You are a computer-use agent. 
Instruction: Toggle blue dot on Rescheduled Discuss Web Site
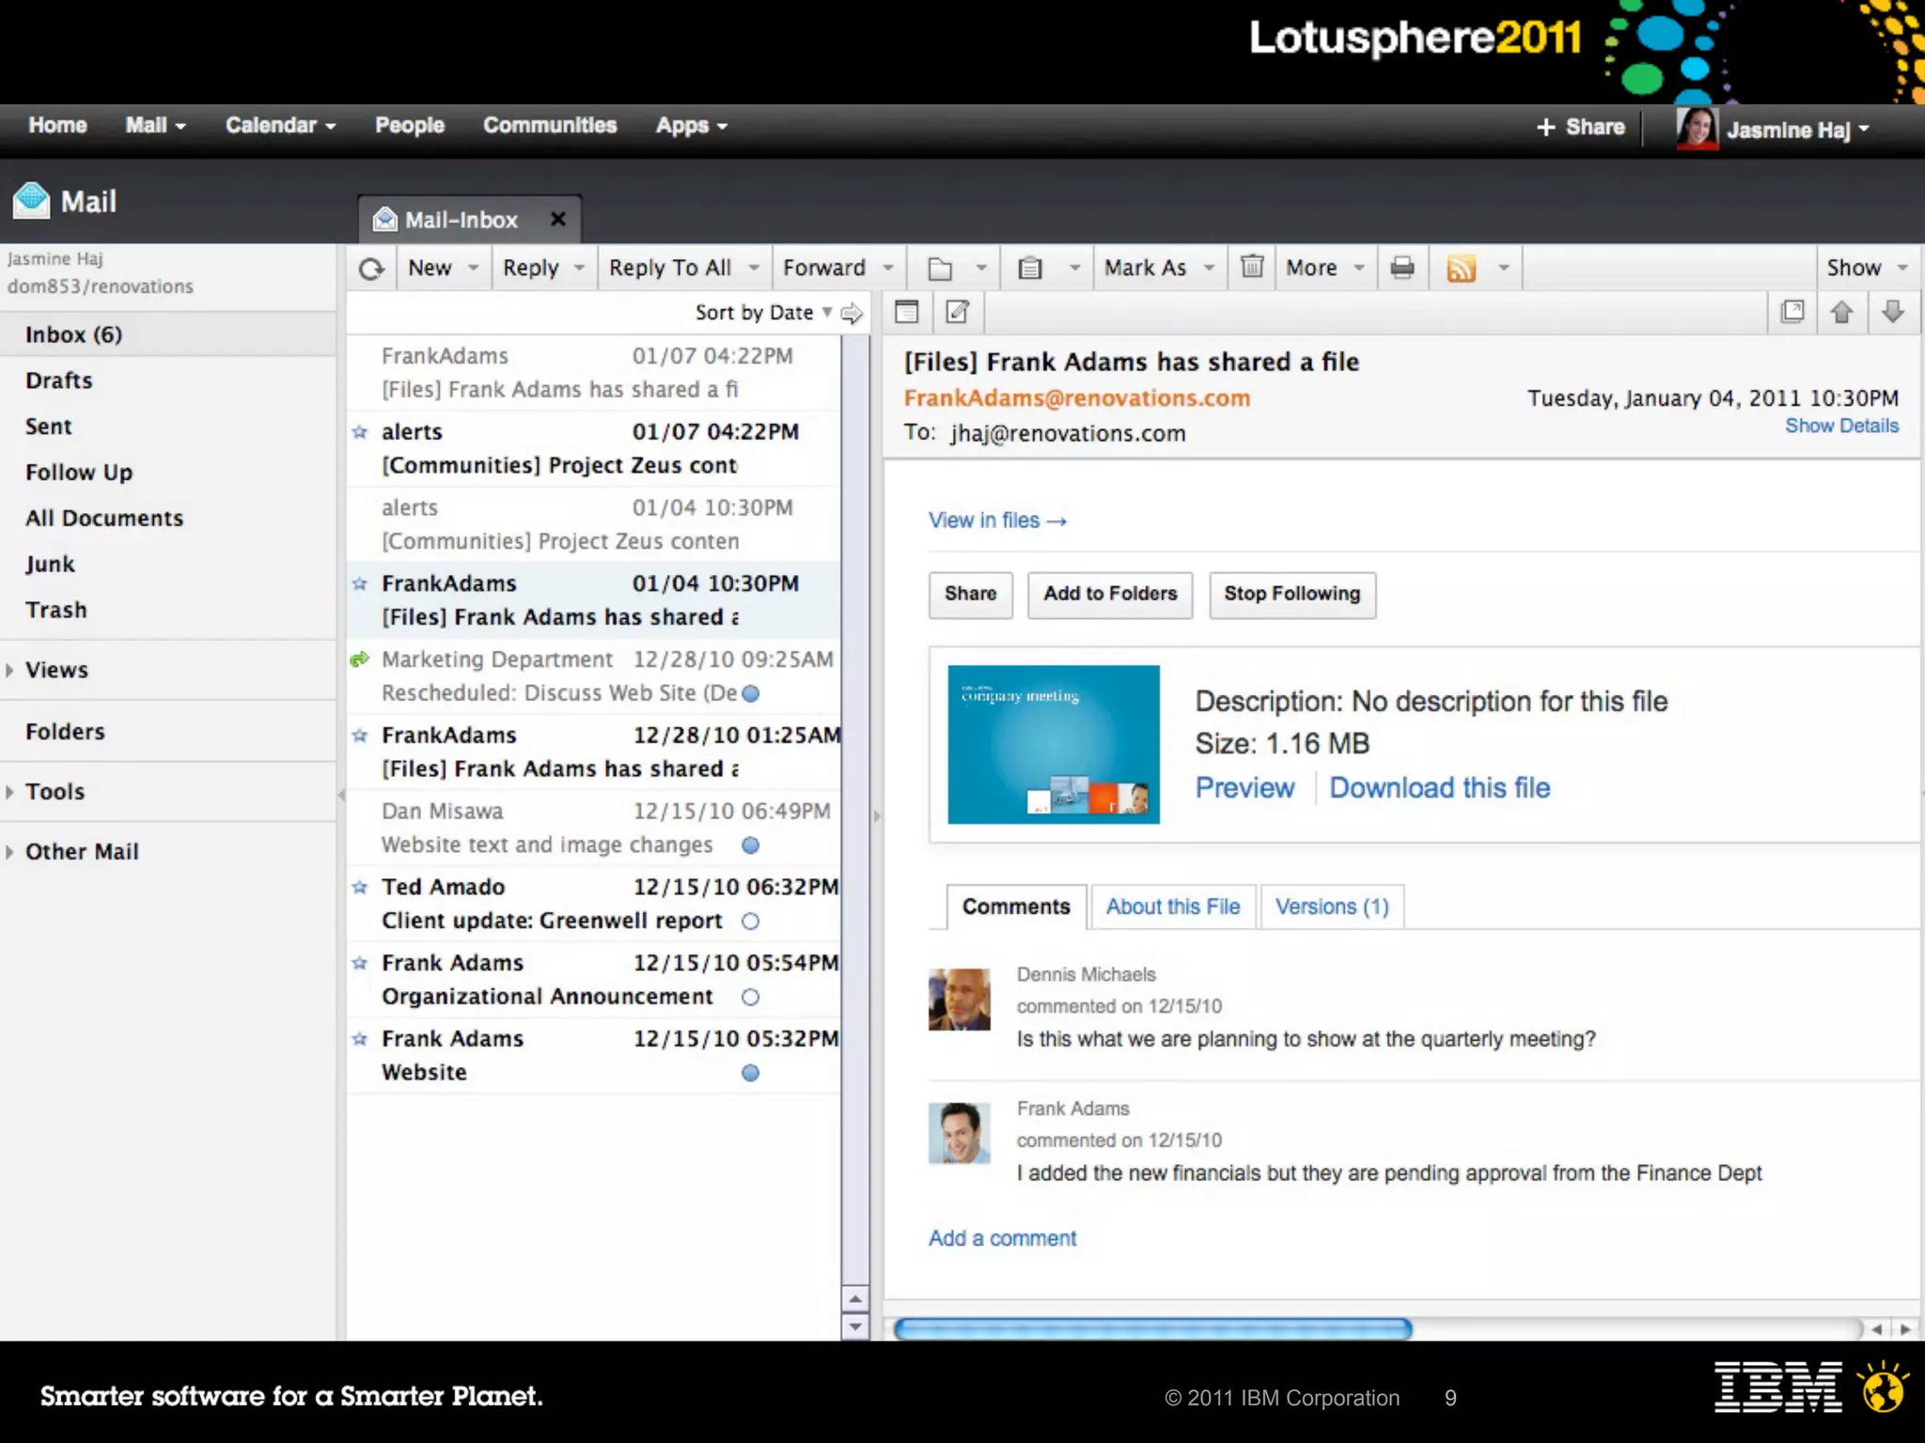pyautogui.click(x=750, y=693)
